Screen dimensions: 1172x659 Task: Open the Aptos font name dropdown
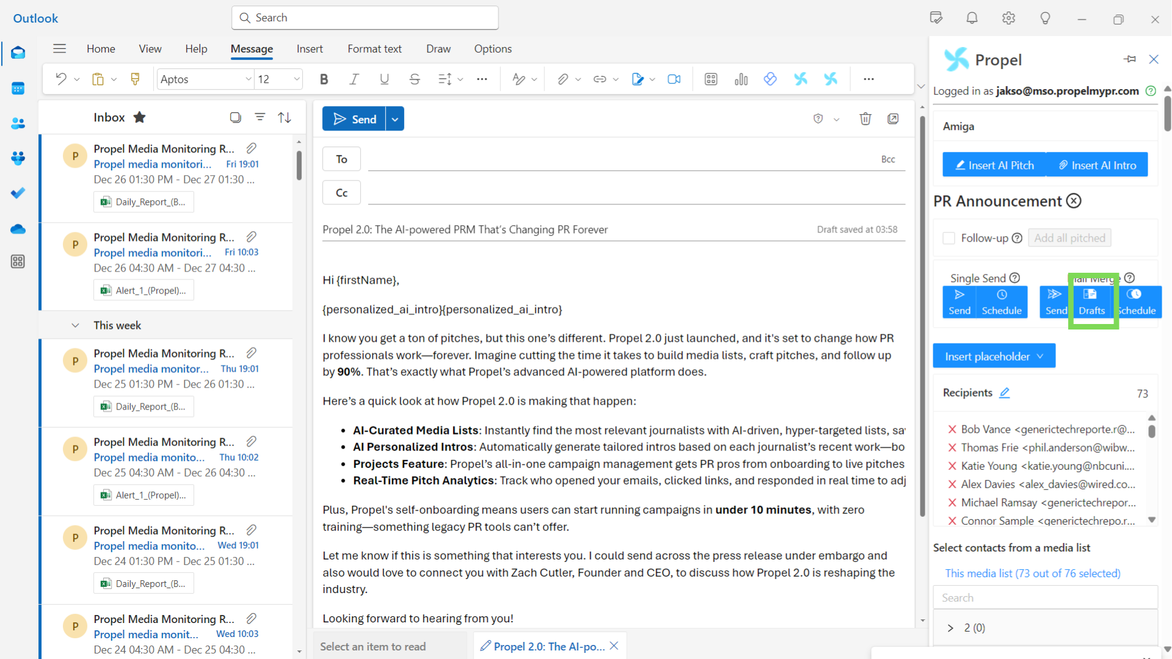248,79
